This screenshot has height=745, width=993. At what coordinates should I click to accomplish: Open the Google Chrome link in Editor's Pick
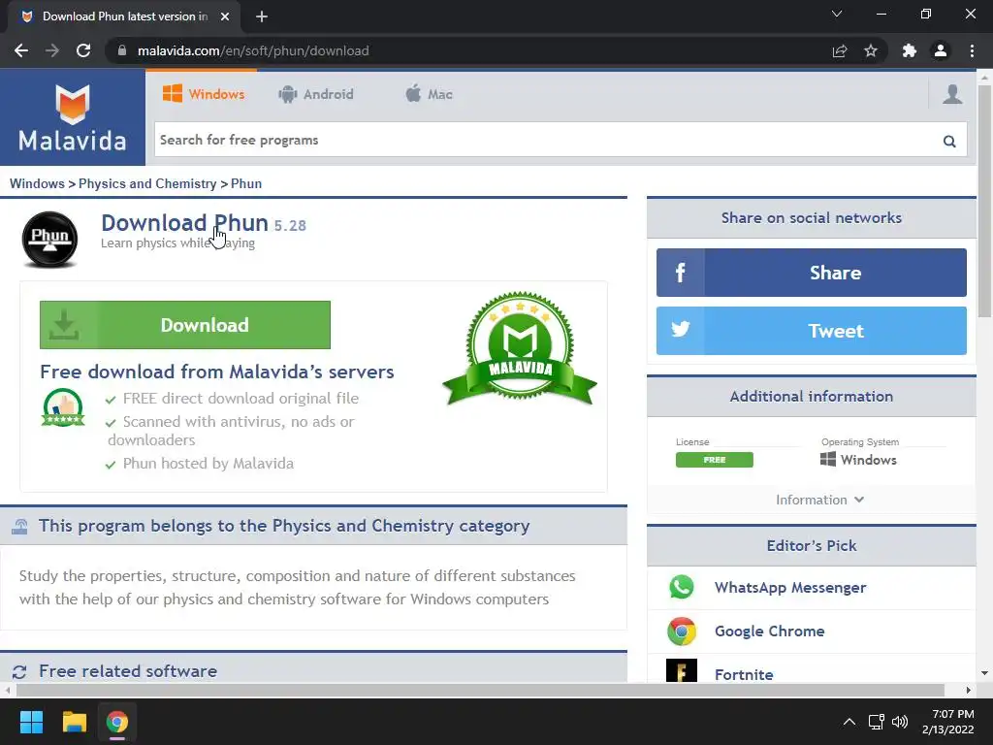pyautogui.click(x=769, y=631)
